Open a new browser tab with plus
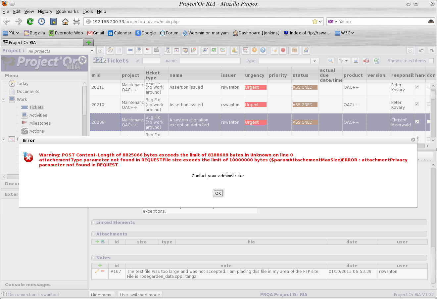 pos(88,42)
